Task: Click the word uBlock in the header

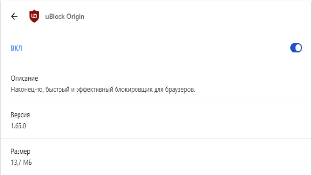Action: [55, 17]
